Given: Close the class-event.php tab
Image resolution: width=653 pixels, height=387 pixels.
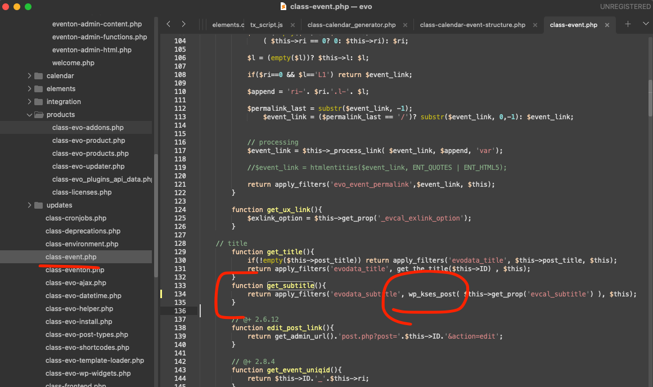Looking at the screenshot, I should [607, 25].
